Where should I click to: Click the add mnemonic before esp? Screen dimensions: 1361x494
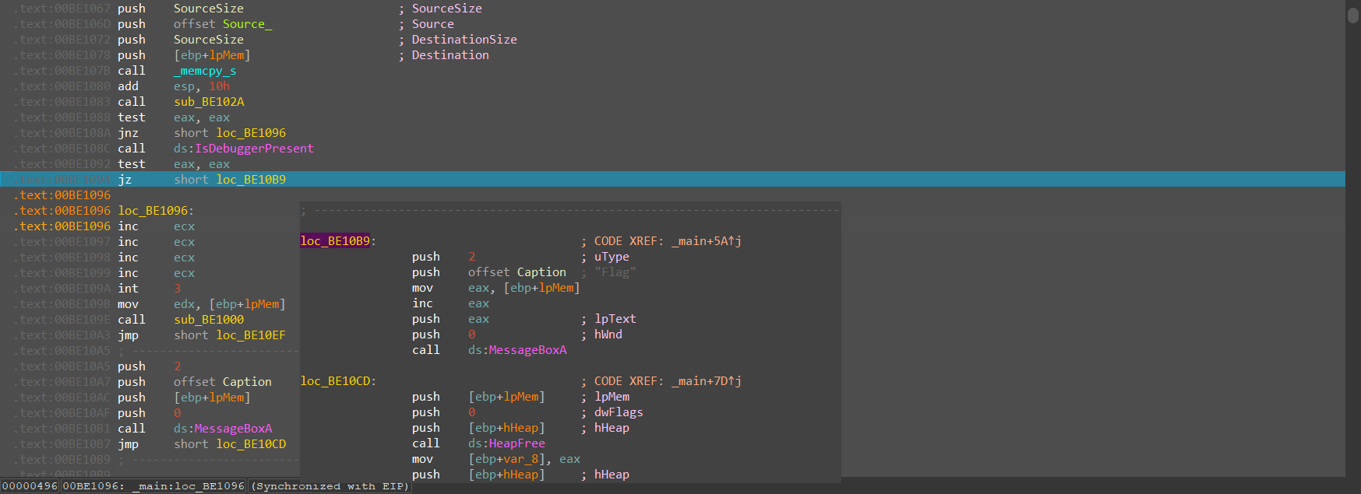click(x=128, y=86)
